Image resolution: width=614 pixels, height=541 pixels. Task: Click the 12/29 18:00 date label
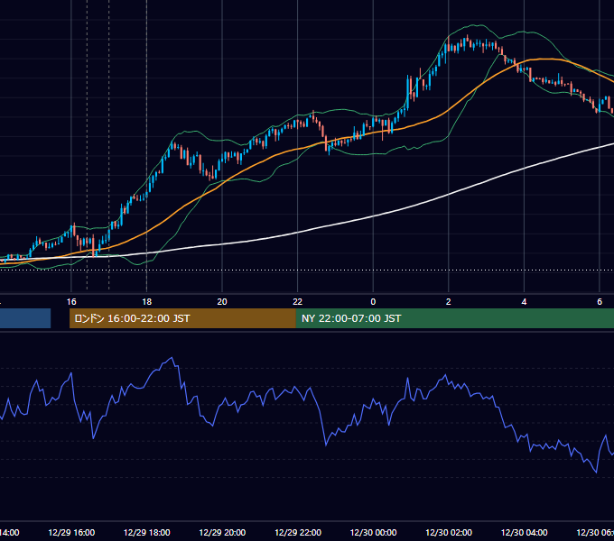pos(147,532)
